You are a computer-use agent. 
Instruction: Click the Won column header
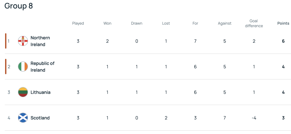(107, 23)
